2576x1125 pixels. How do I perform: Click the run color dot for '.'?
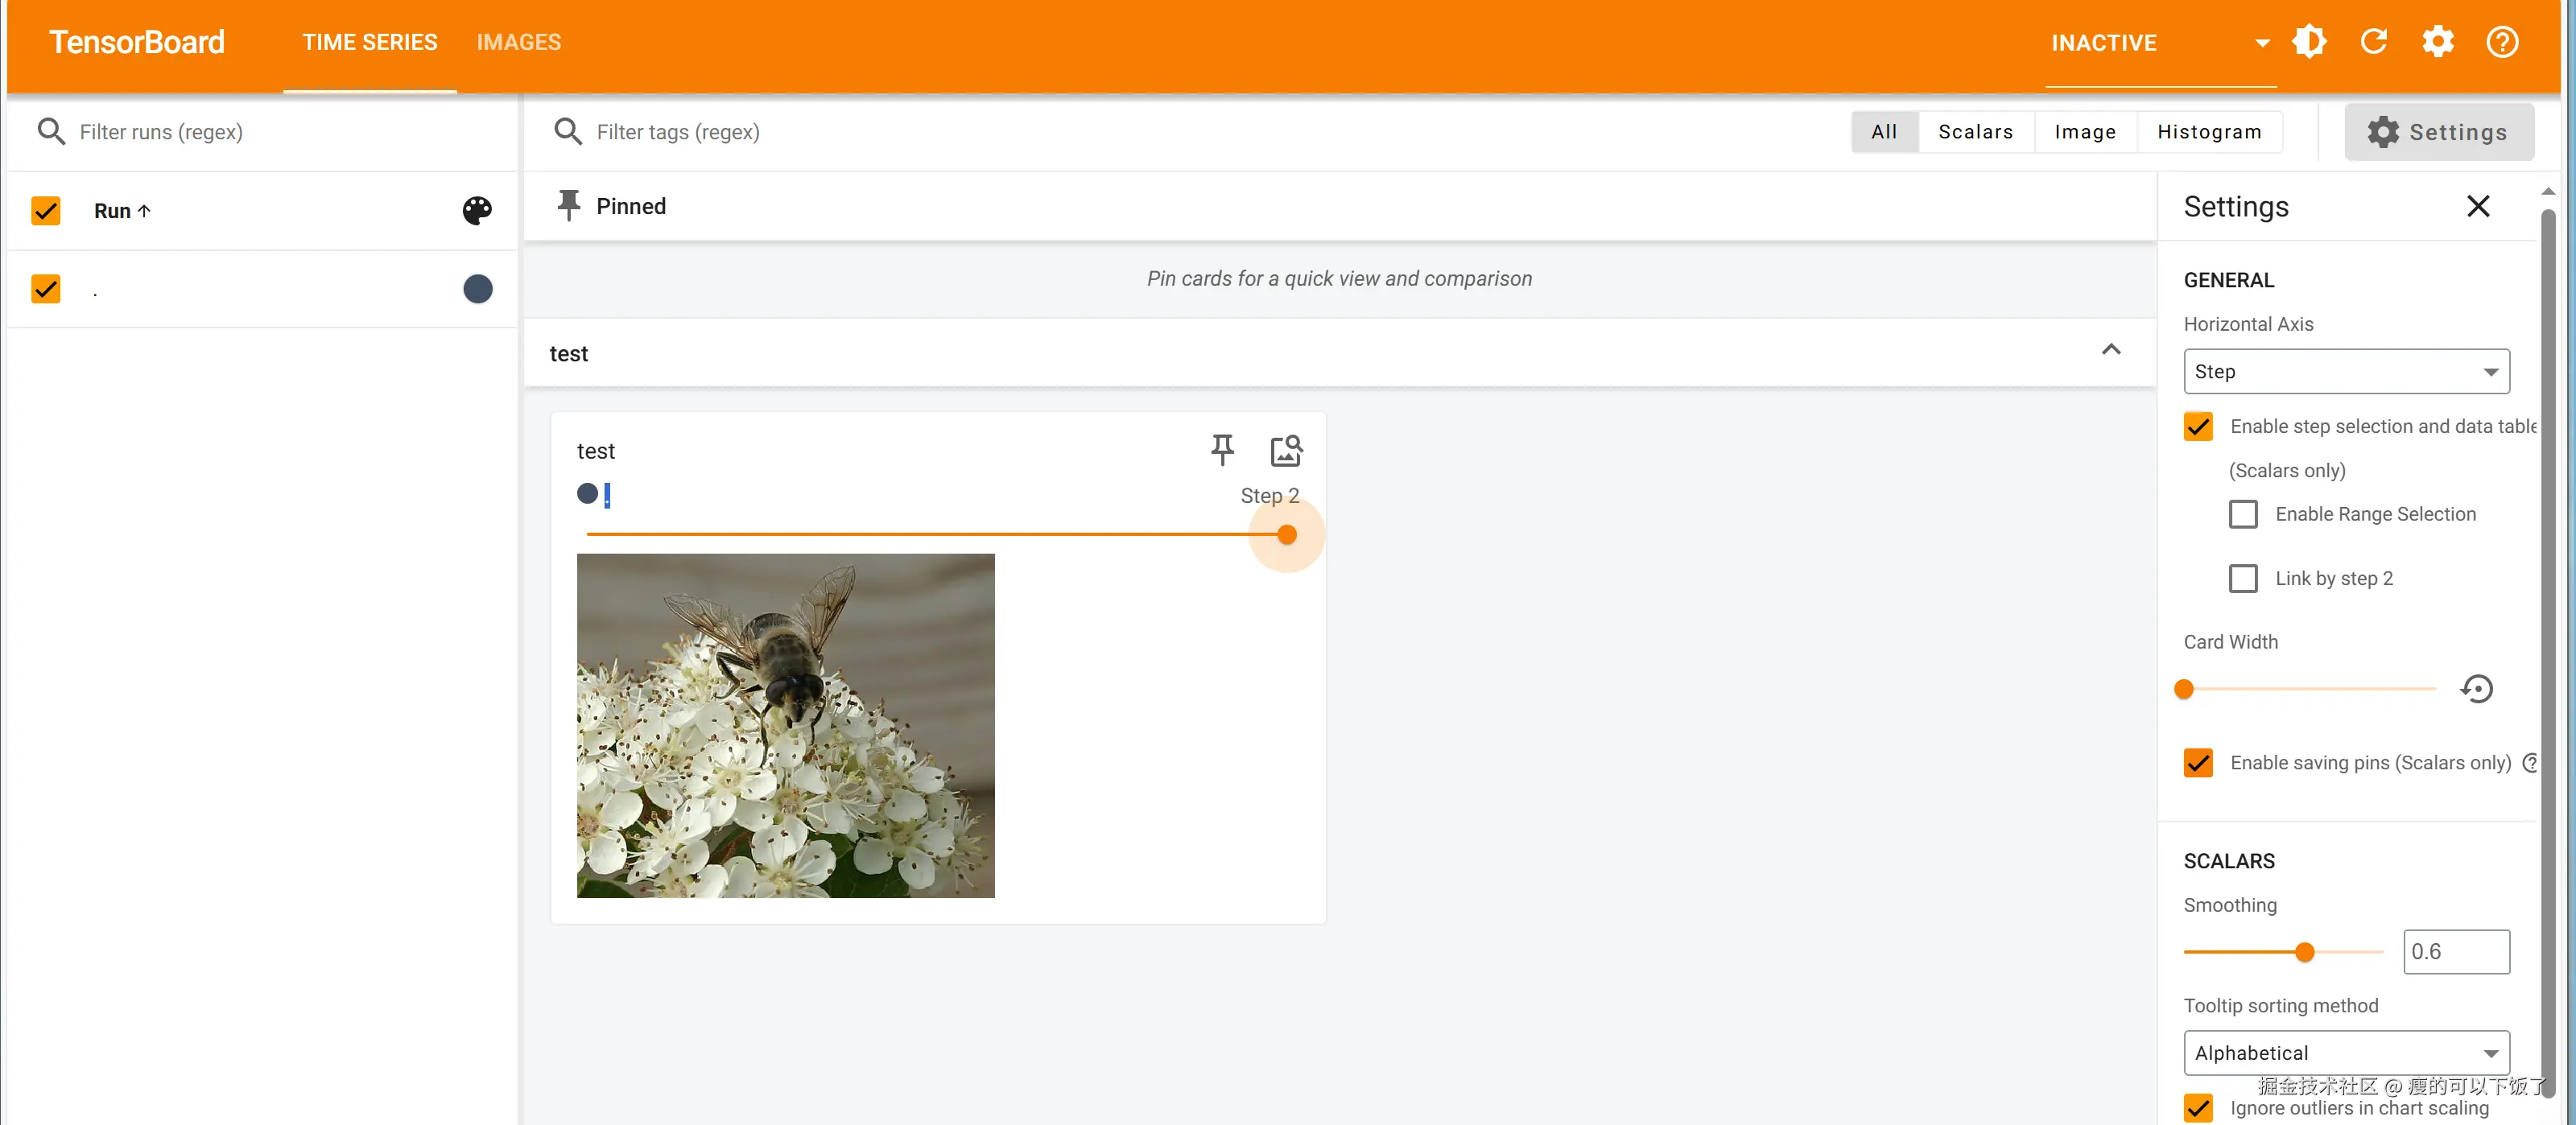tap(478, 289)
